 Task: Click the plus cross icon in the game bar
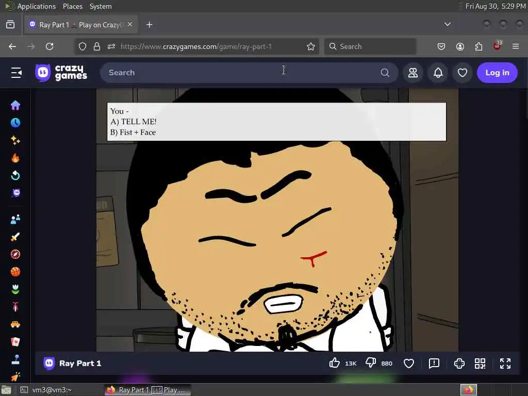click(459, 364)
